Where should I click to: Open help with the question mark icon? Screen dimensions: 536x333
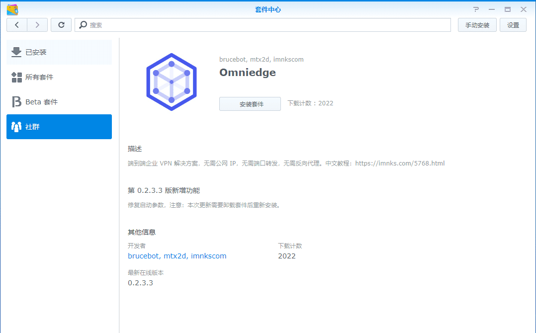click(x=476, y=9)
